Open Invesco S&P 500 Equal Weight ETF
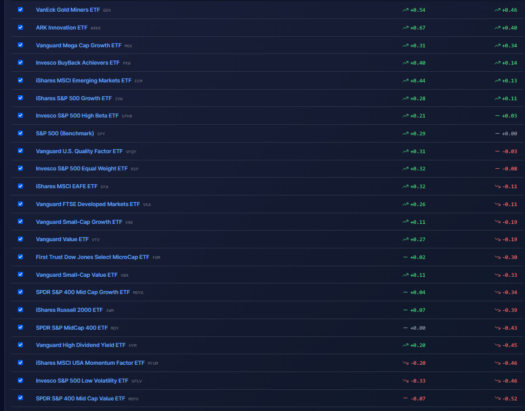The height and width of the screenshot is (411, 525). tap(82, 168)
